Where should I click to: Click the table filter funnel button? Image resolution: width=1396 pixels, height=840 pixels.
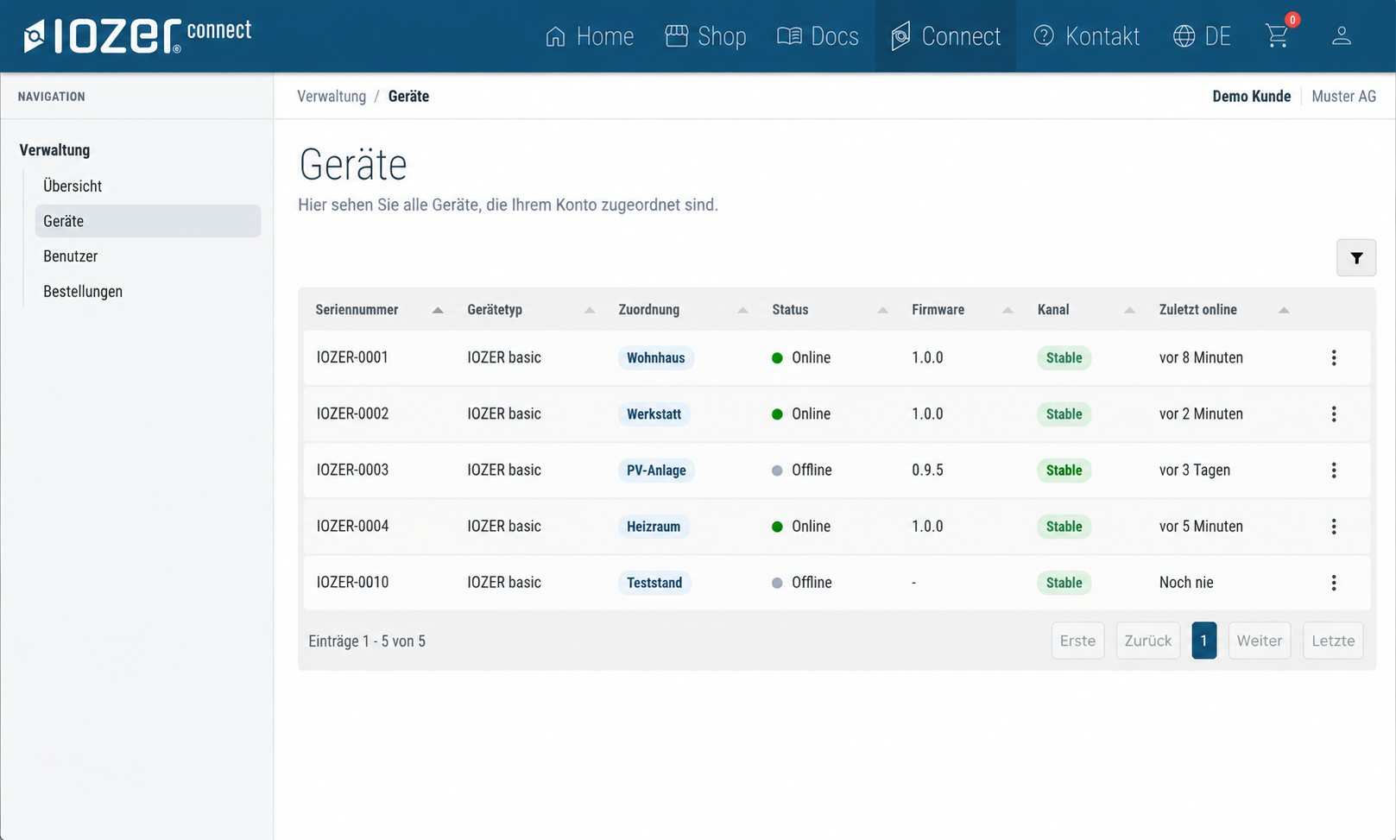(x=1356, y=258)
